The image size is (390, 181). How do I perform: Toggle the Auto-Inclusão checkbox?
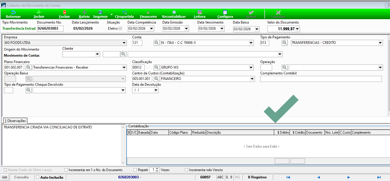pyautogui.click(x=38, y=177)
